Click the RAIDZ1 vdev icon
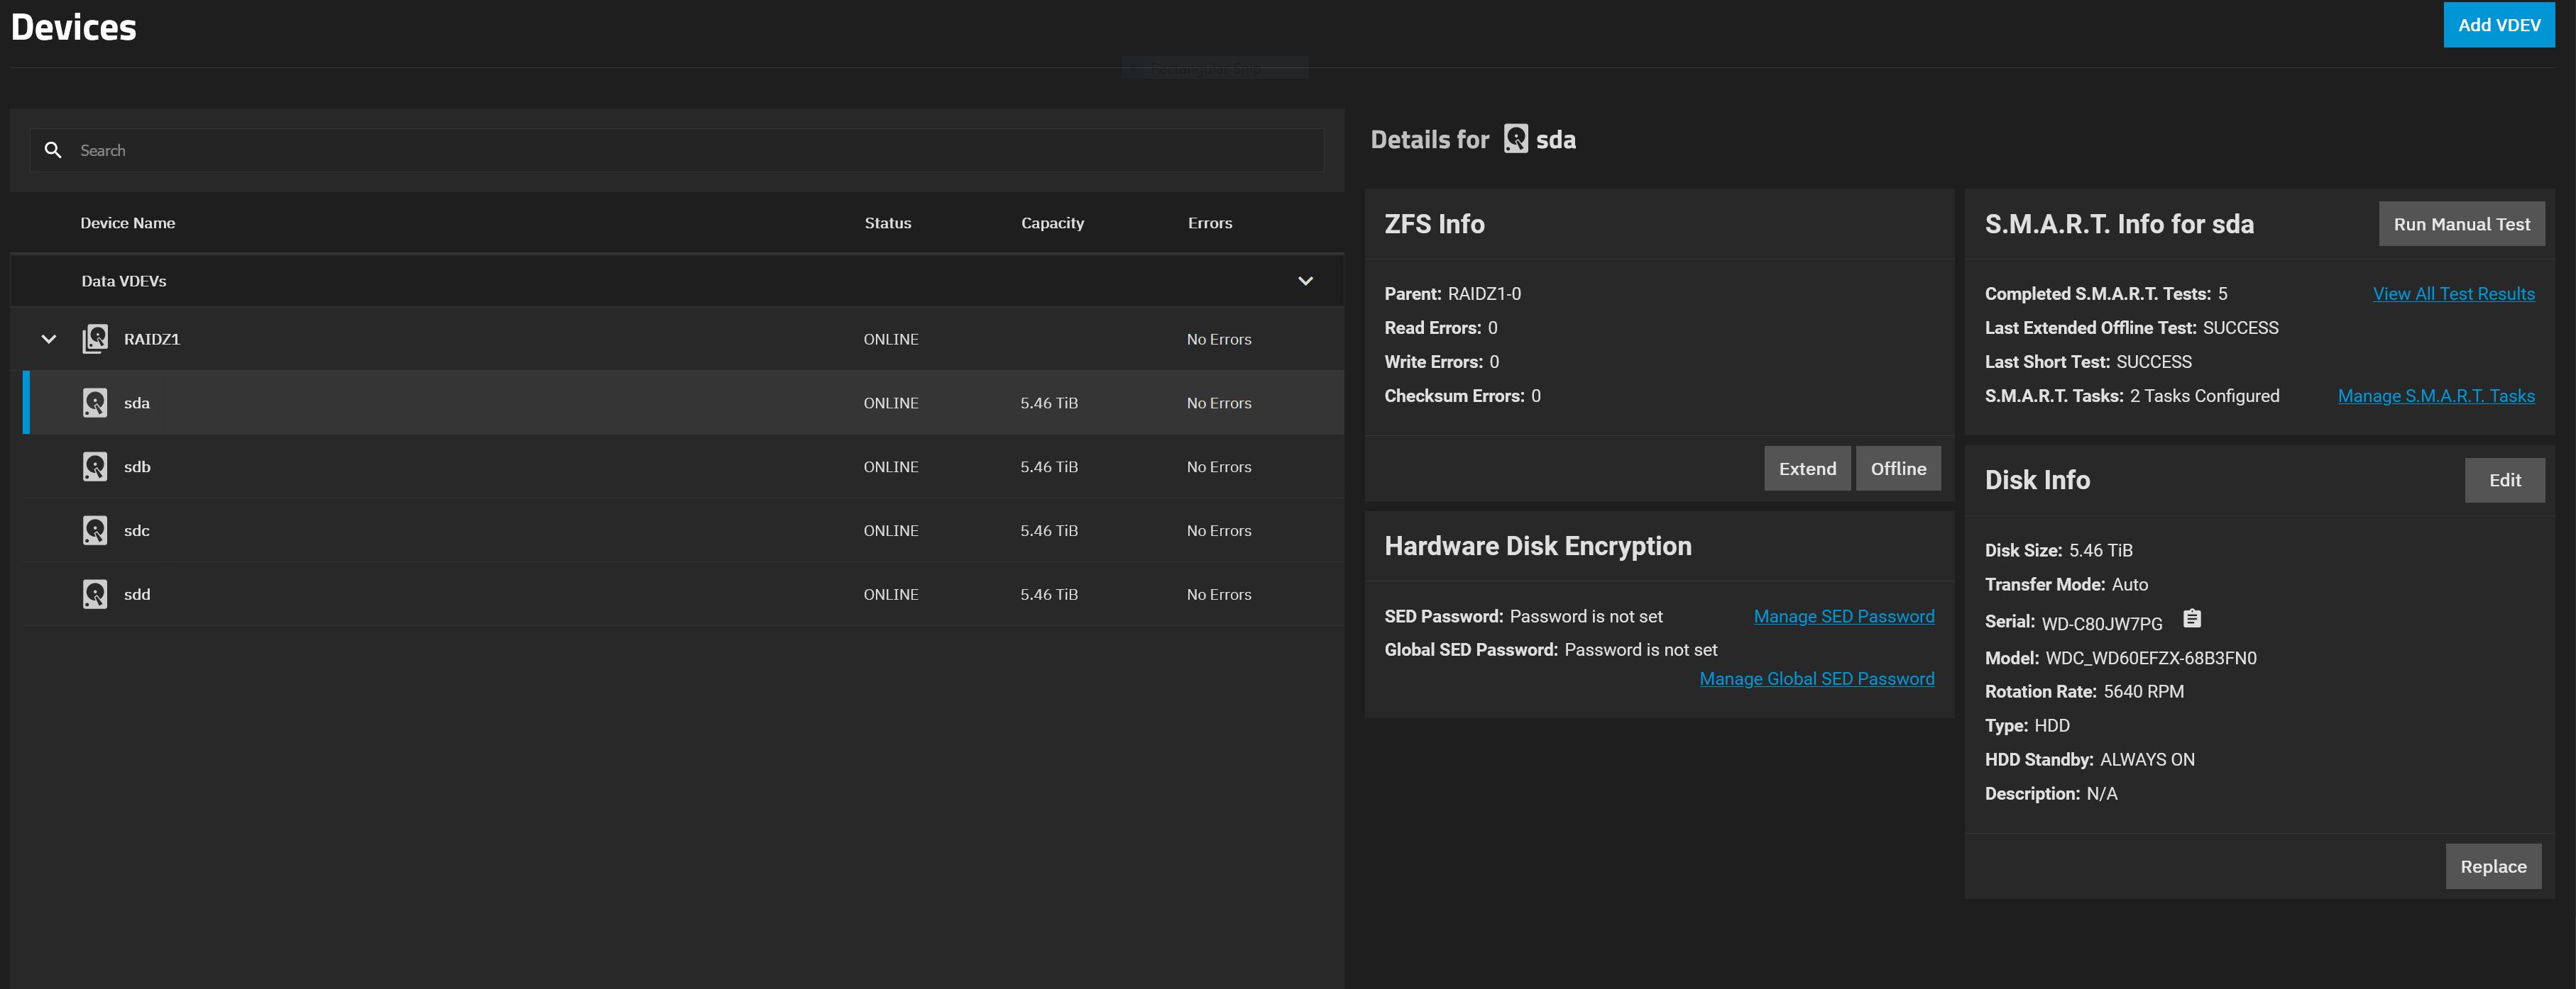This screenshot has height=989, width=2576. click(x=95, y=339)
